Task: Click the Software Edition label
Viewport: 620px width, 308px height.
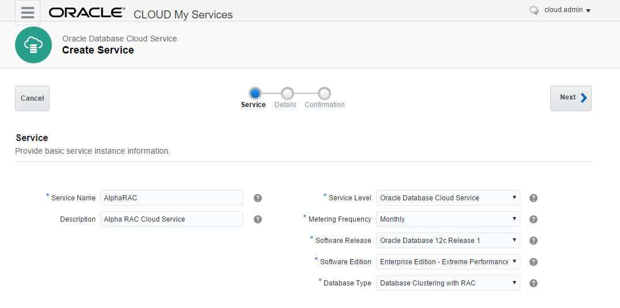Action: (x=345, y=262)
